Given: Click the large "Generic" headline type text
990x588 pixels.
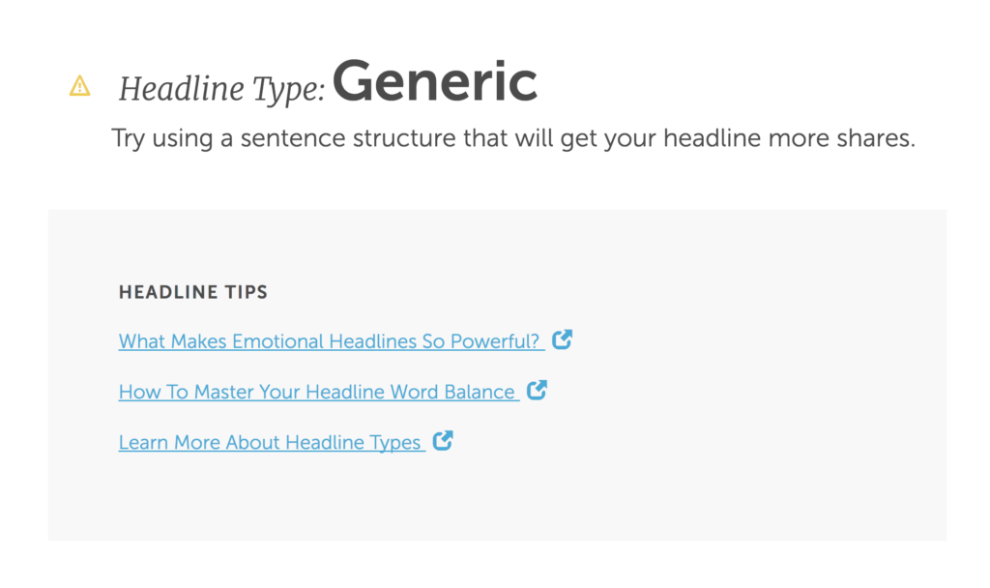Looking at the screenshot, I should (435, 82).
